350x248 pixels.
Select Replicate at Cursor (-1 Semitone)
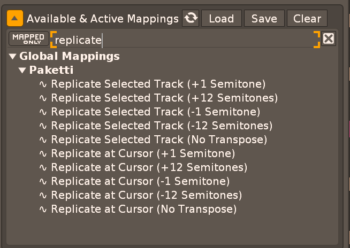pos(140,181)
